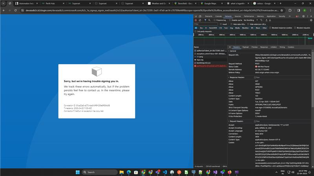
Task: Open Chrome extensions puzzle icon
Action: [290, 11]
